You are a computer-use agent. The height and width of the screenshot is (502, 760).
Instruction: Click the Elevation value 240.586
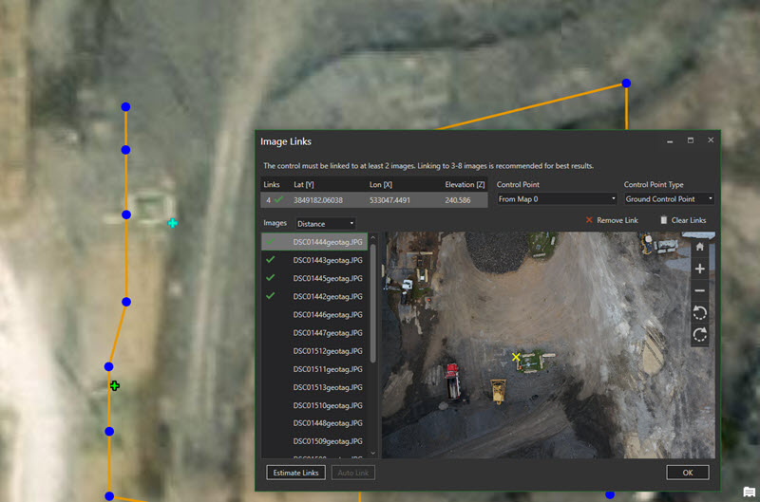coord(458,200)
